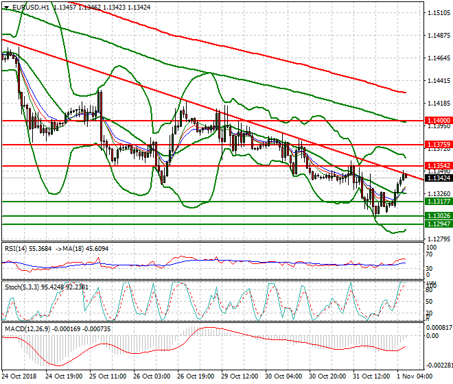The width and height of the screenshot is (453, 384).
Task: Click the 1.14645 price scale value
Action: coord(439,58)
